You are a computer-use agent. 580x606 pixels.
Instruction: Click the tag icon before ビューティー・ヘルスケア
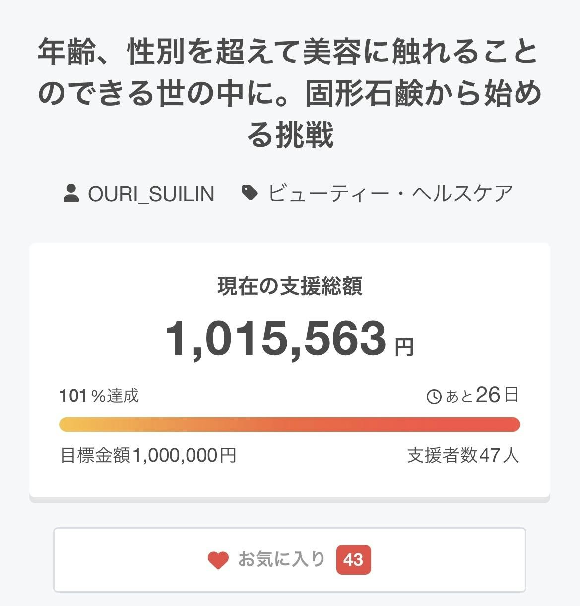pyautogui.click(x=250, y=193)
